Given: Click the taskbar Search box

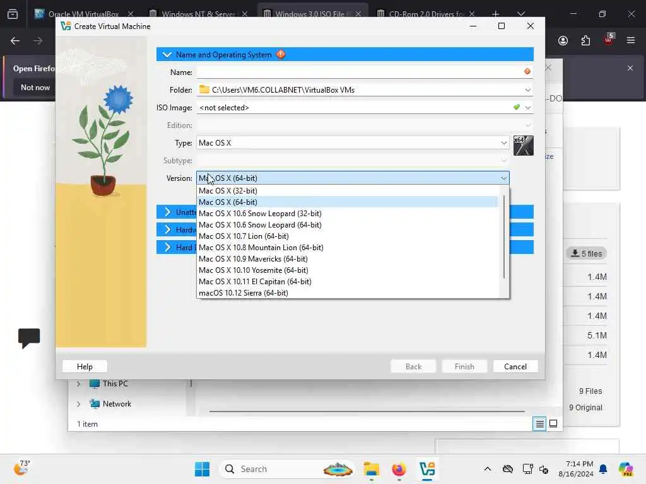Looking at the screenshot, I should [x=287, y=469].
